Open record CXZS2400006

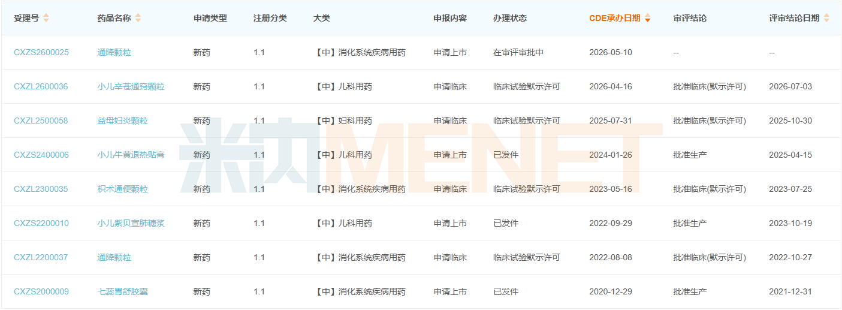pyautogui.click(x=41, y=155)
